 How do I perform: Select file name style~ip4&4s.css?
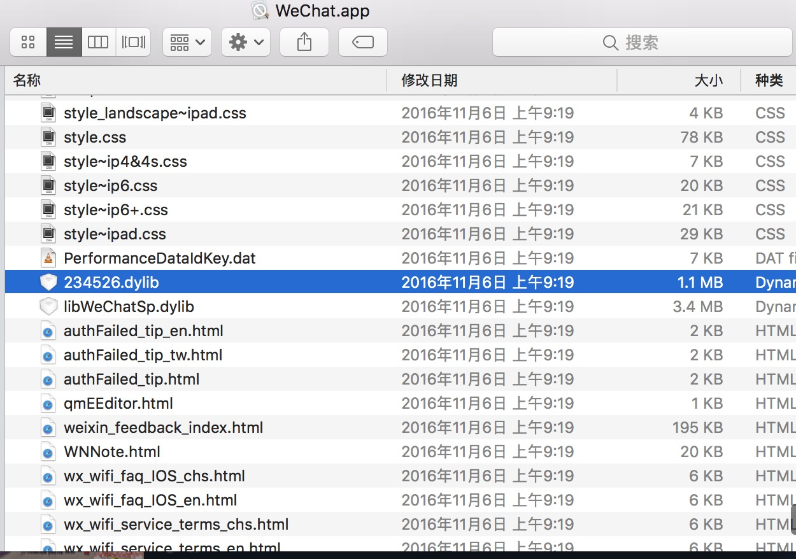[125, 162]
